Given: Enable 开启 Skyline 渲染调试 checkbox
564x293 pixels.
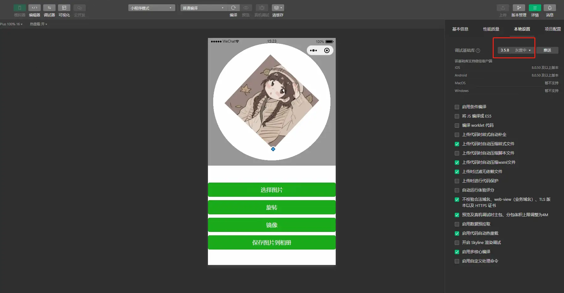Looking at the screenshot, I should click(457, 243).
